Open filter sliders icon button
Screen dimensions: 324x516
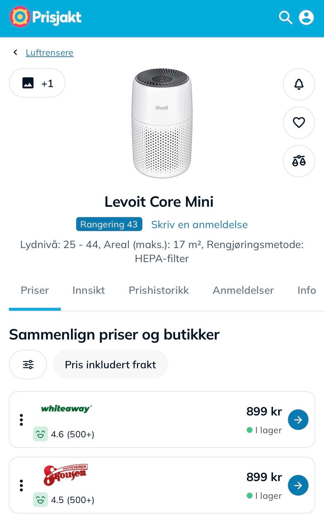pos(28,364)
